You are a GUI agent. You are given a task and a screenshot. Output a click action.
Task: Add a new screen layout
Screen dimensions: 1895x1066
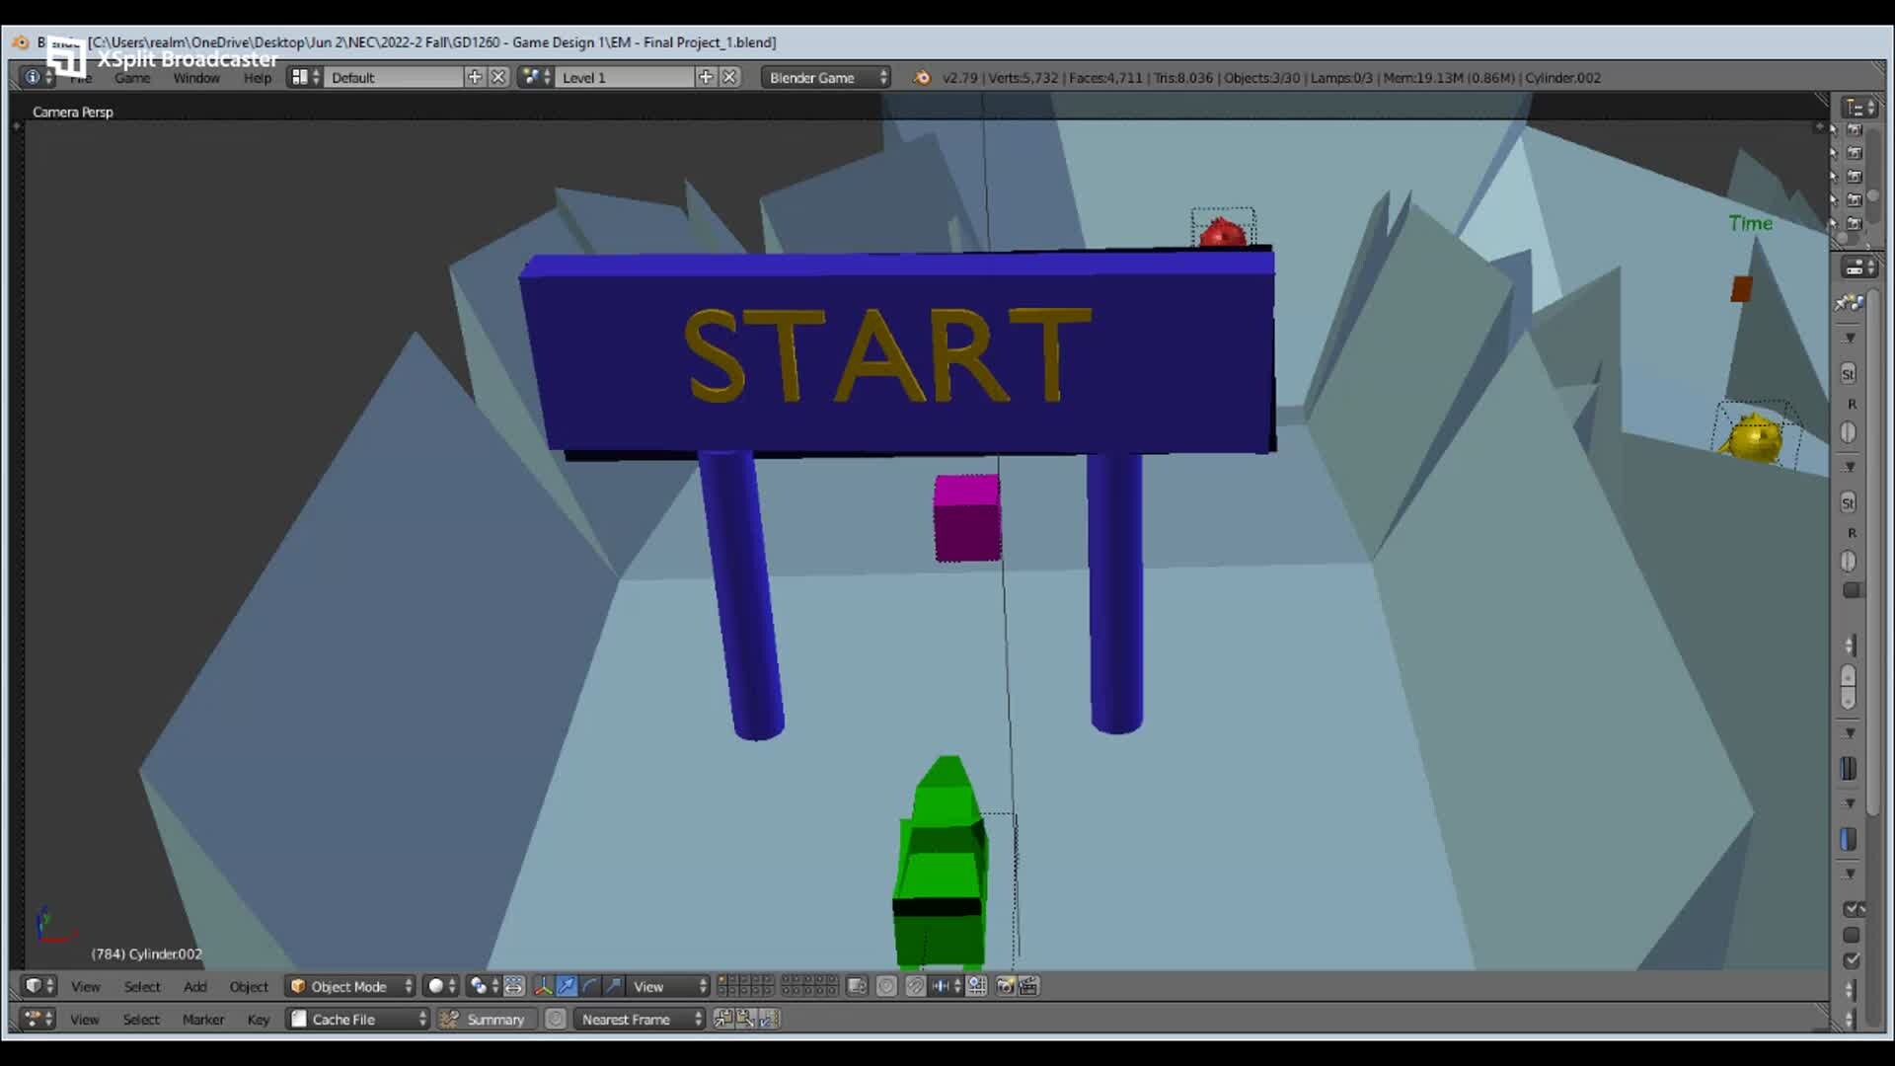tap(475, 77)
